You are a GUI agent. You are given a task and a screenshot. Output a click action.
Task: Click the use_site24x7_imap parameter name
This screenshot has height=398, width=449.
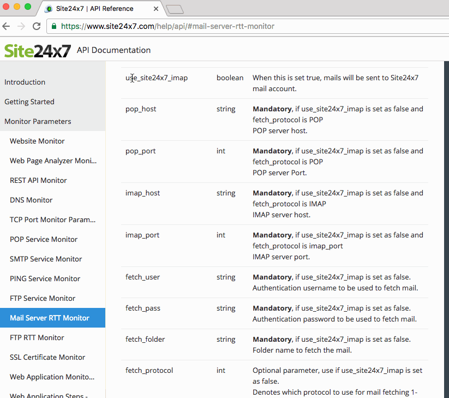pyautogui.click(x=157, y=78)
